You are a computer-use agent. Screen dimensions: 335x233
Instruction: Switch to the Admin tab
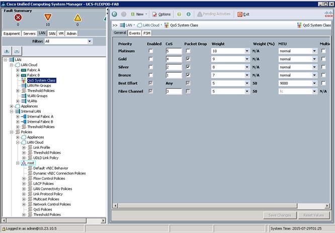coord(71,34)
